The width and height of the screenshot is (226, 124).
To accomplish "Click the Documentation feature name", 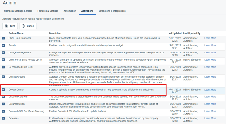I will pos(16,104).
